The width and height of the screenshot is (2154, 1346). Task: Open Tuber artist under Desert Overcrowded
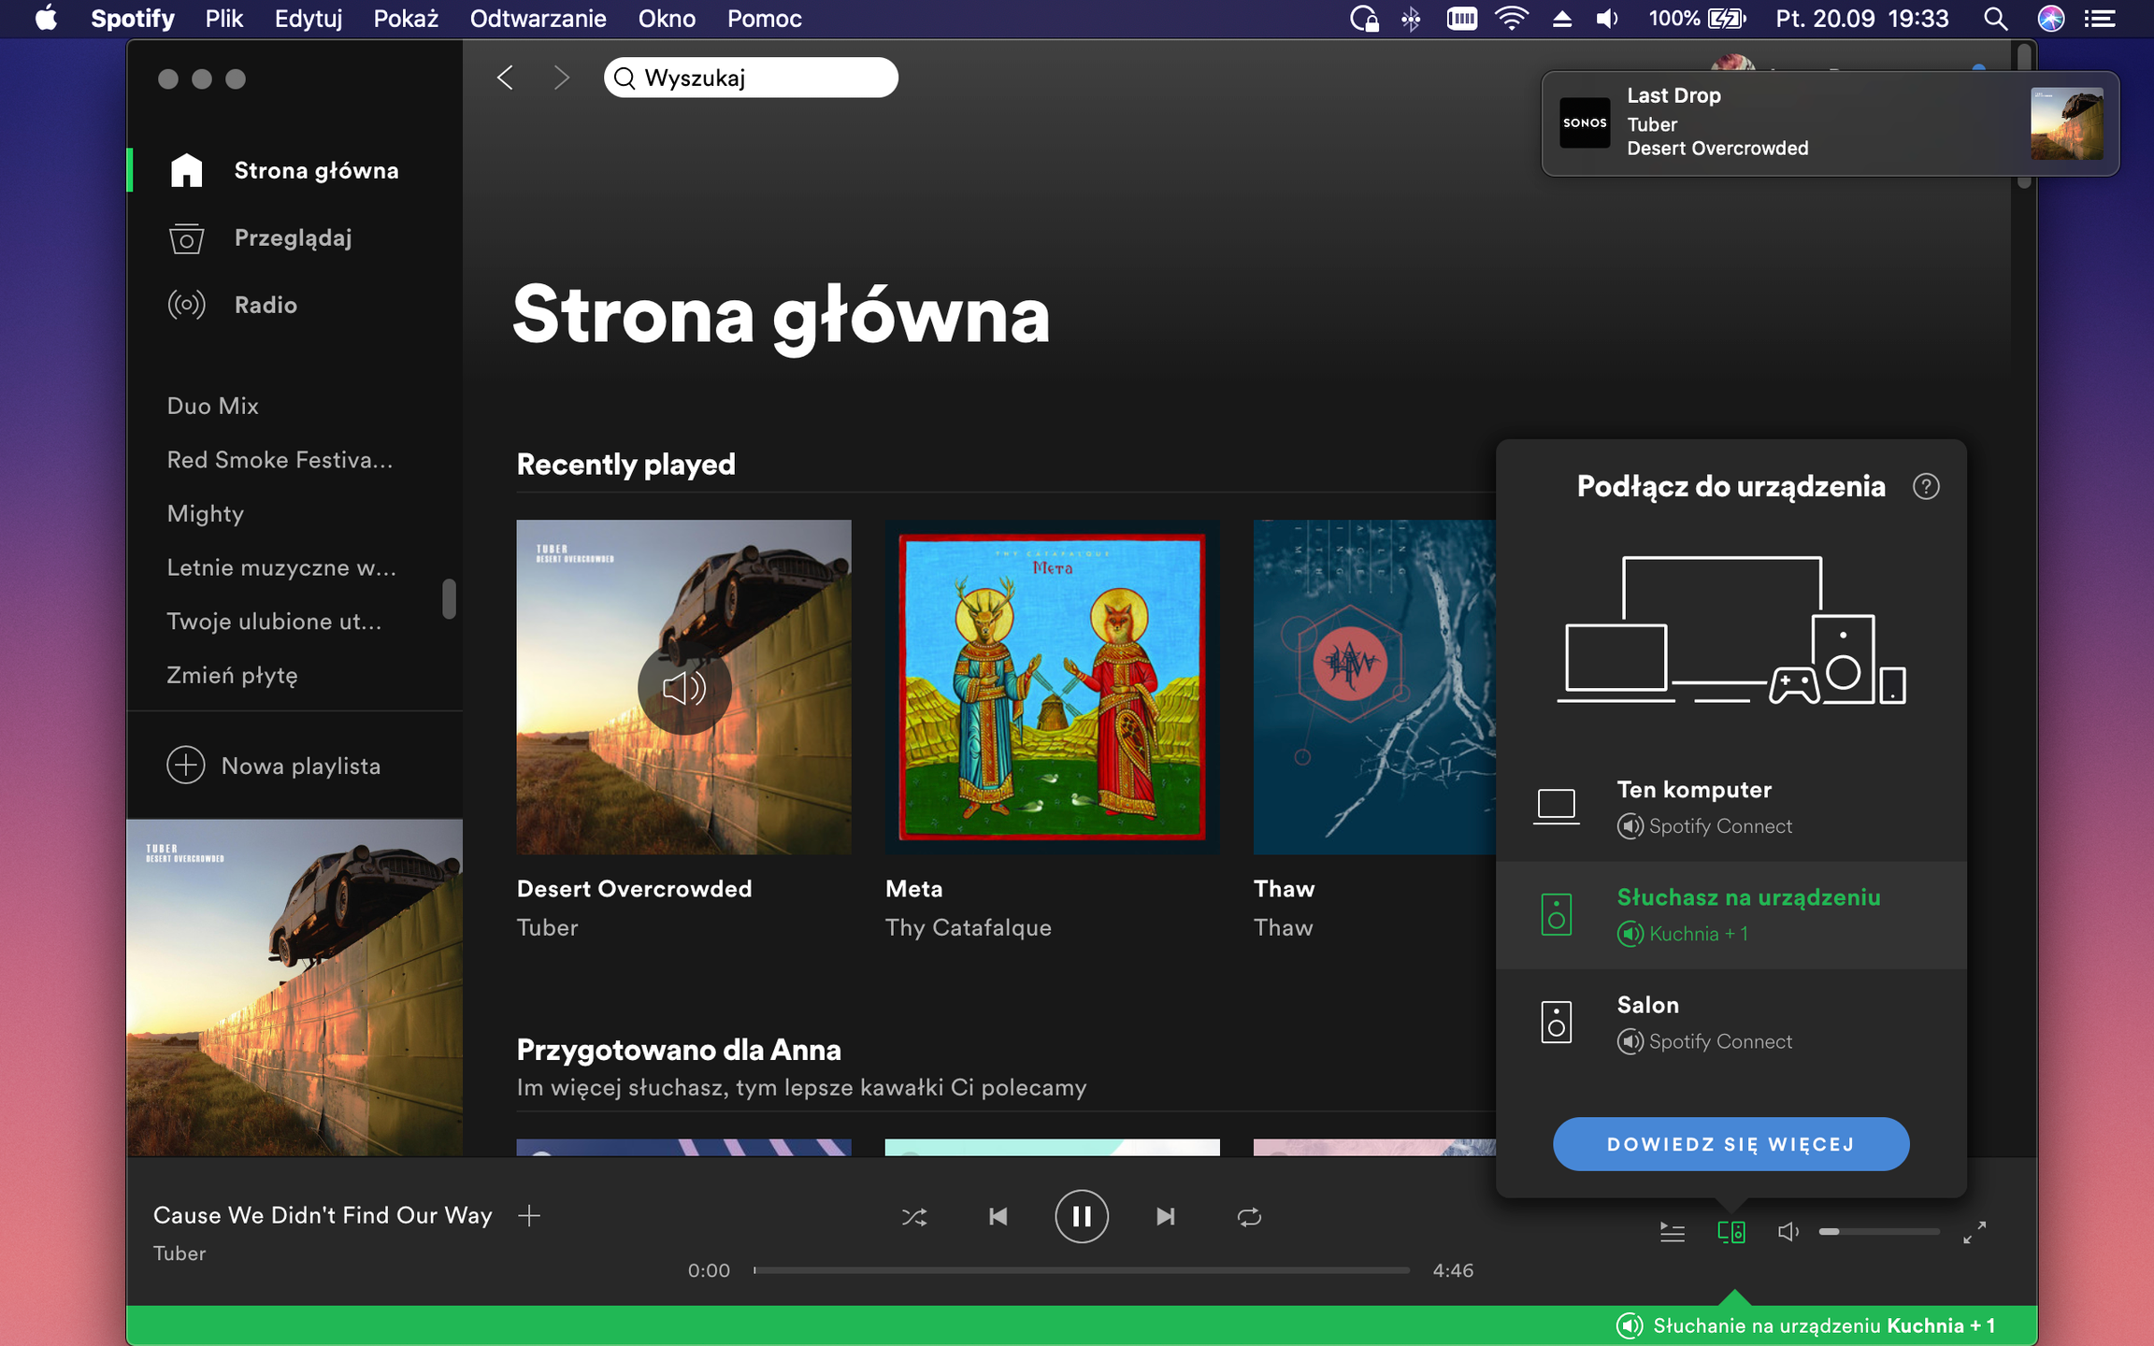(x=547, y=927)
